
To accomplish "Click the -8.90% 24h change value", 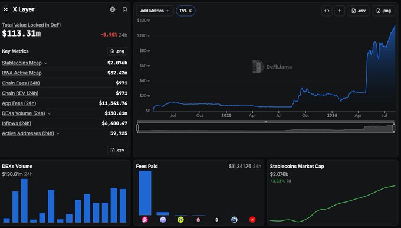I will [109, 35].
